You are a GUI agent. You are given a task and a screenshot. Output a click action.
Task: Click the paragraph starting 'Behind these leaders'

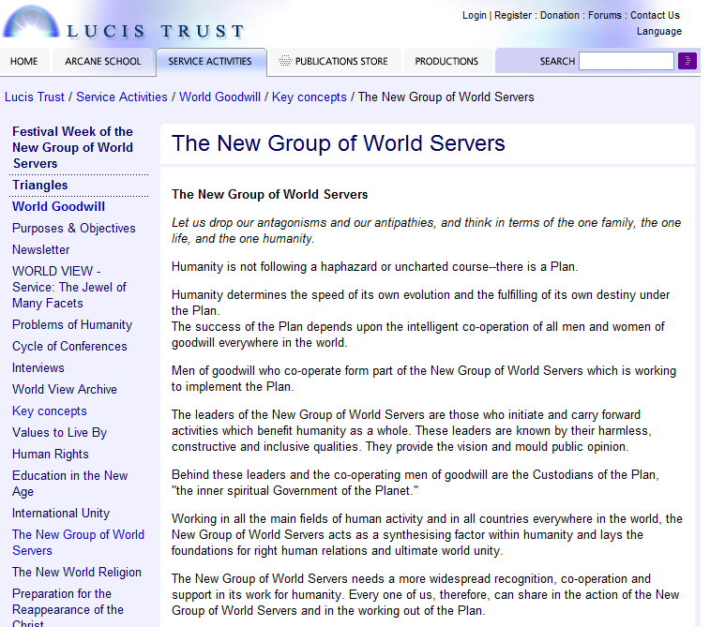click(415, 483)
